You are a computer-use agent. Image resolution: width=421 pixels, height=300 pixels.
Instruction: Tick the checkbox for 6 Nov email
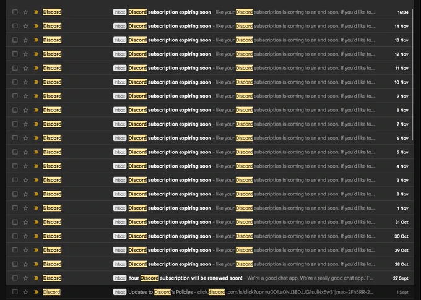coord(15,138)
